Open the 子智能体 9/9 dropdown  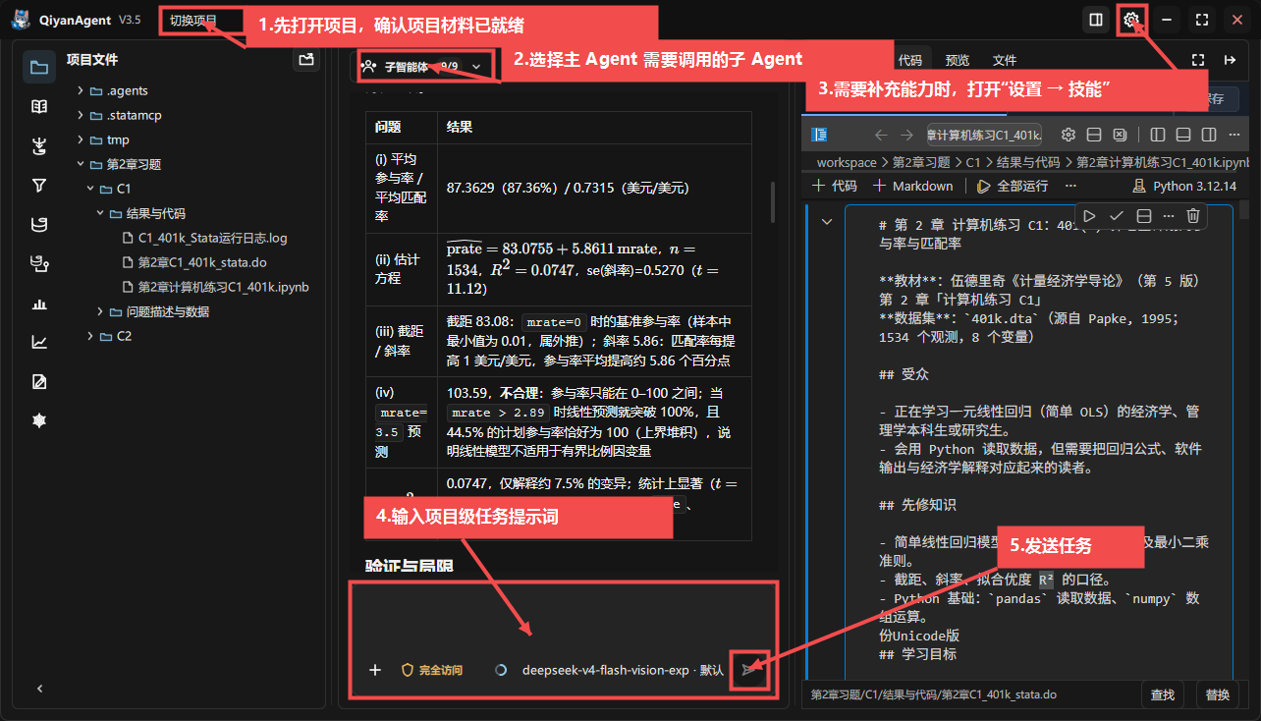[x=422, y=67]
